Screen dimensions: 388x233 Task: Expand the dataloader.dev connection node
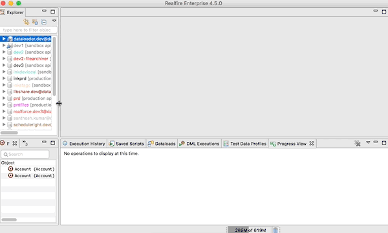tap(4, 39)
